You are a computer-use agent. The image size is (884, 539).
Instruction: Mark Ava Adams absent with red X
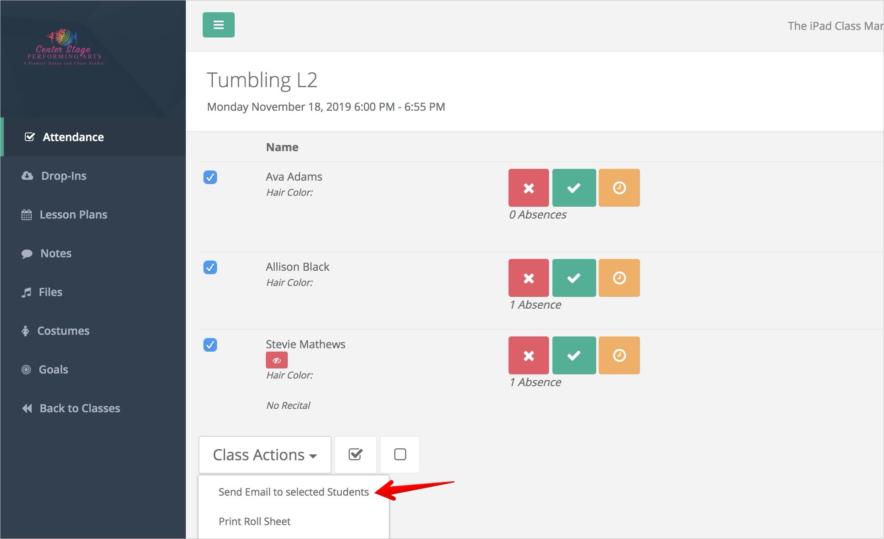[x=528, y=188]
